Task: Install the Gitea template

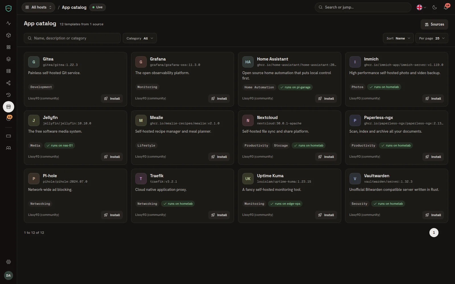Action: click(x=112, y=99)
